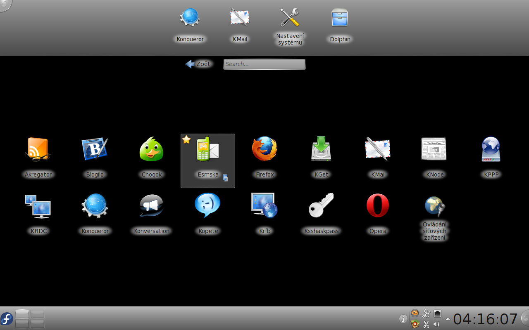The width and height of the screenshot is (529, 330).
Task: Open the top-left corner desktop toolbox
Action: 5,4
